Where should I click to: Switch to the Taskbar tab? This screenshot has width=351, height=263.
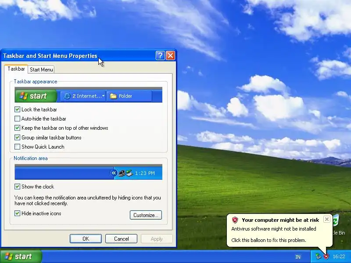[x=16, y=69]
